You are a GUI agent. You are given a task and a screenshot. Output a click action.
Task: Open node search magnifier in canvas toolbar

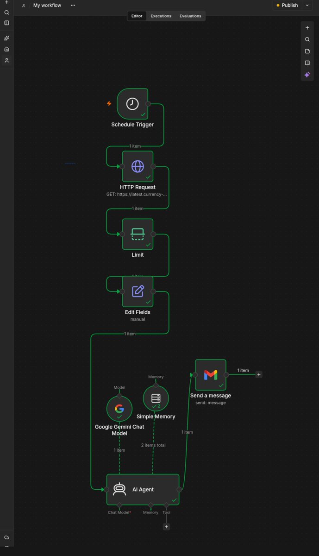point(307,39)
